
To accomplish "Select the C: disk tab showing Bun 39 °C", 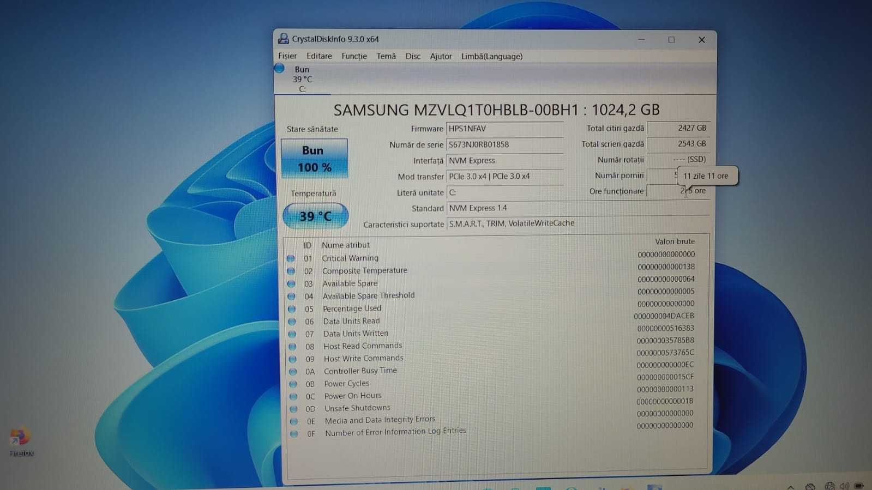I will pyautogui.click(x=302, y=78).
